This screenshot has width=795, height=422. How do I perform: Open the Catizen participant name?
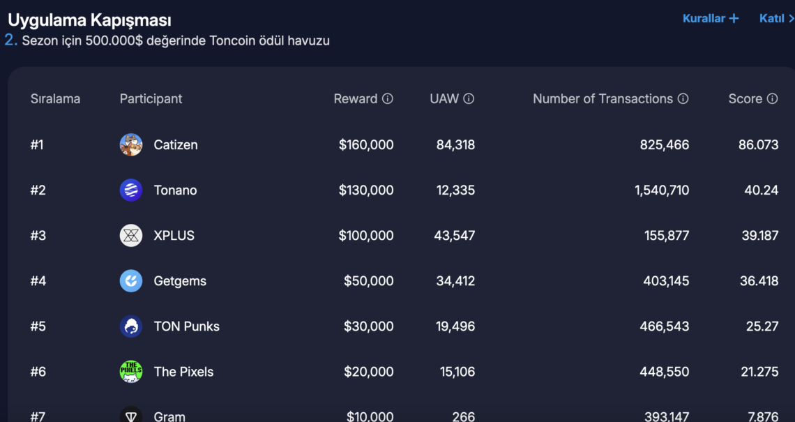pos(176,145)
